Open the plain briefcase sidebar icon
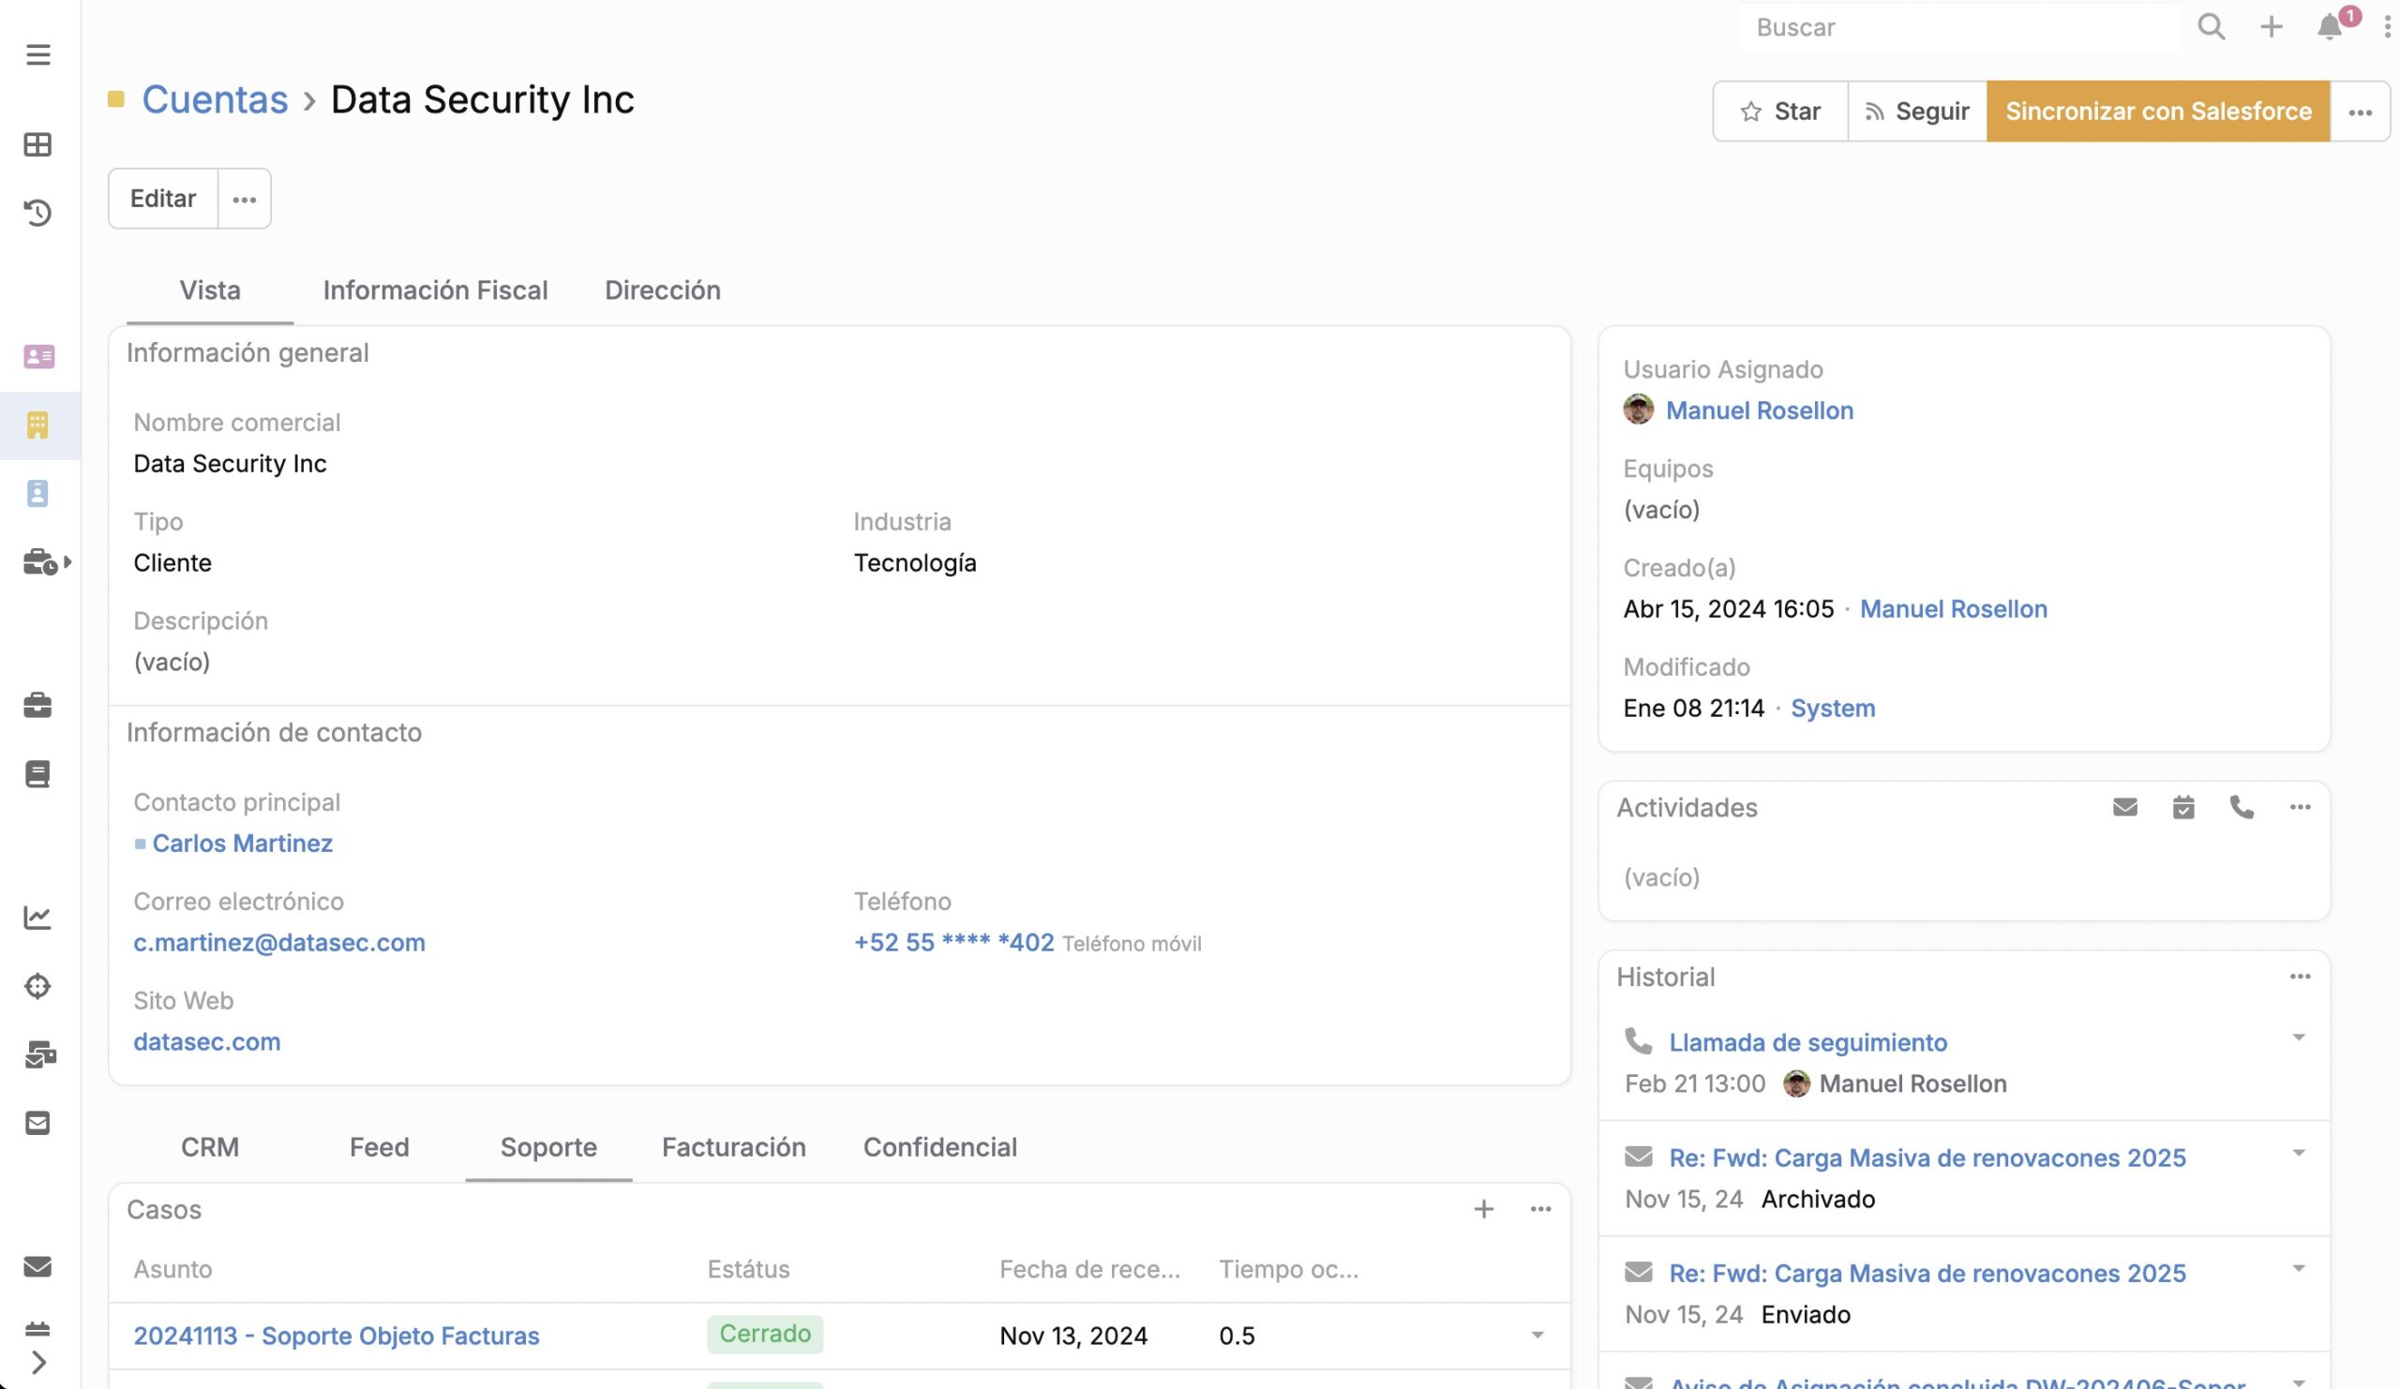This screenshot has width=2400, height=1389. 38,706
